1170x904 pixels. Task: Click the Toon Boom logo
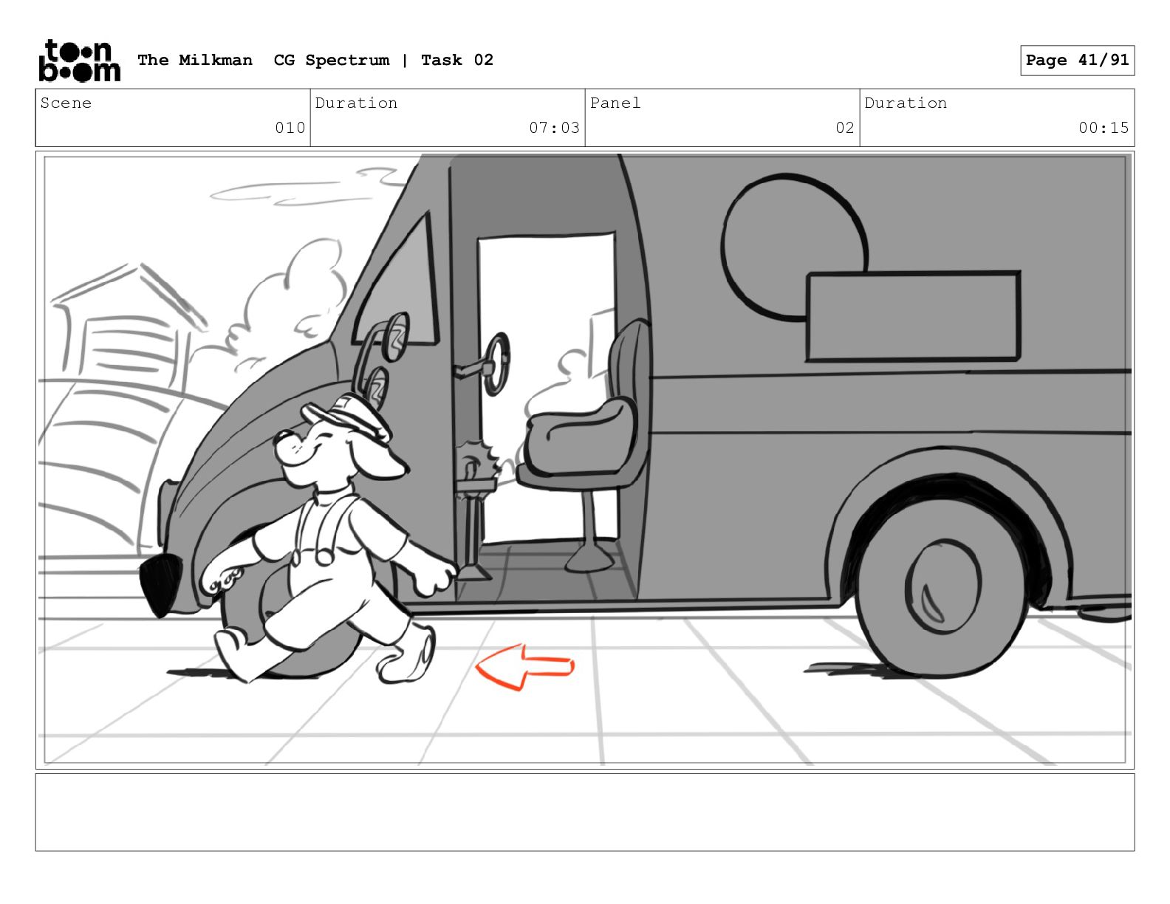click(x=79, y=61)
